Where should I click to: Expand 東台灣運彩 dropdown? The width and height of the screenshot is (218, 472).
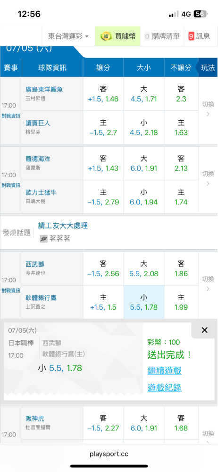(x=68, y=36)
